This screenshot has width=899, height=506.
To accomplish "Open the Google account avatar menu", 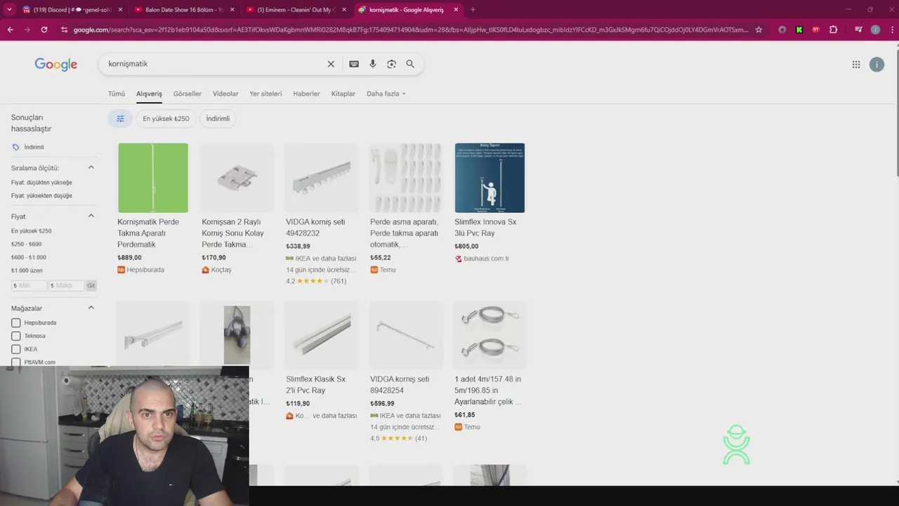I will tap(877, 65).
